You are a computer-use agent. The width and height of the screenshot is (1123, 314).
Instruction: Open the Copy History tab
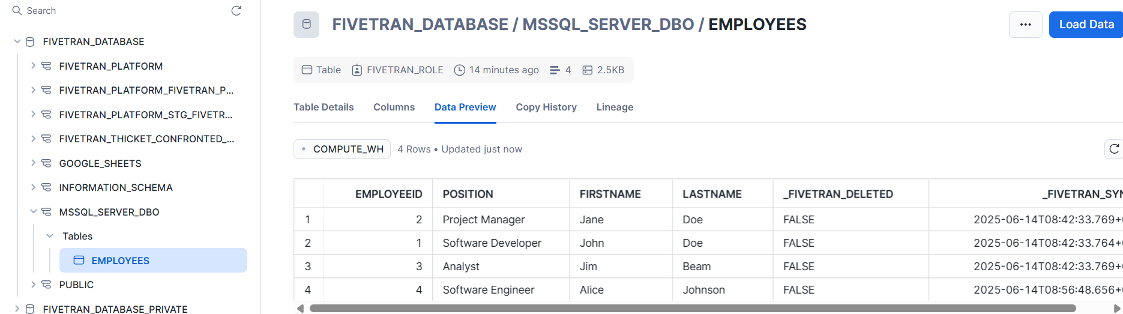tap(546, 107)
